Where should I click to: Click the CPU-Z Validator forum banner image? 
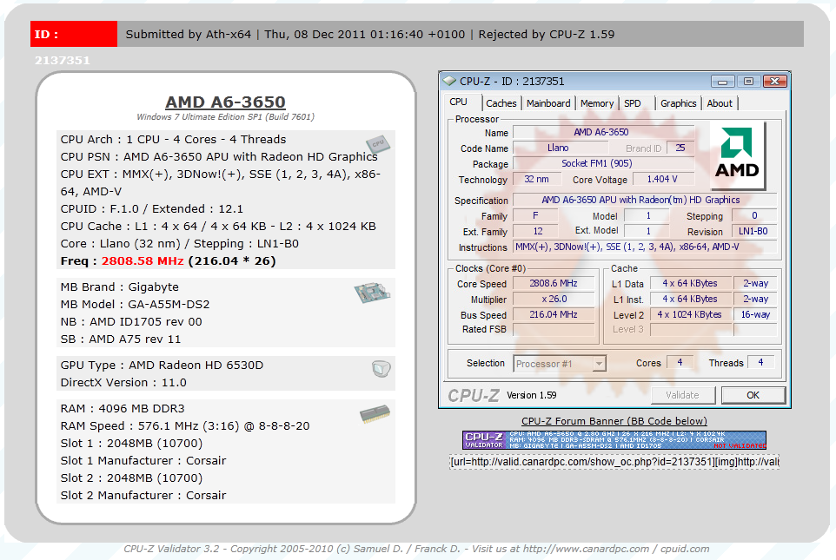(614, 440)
